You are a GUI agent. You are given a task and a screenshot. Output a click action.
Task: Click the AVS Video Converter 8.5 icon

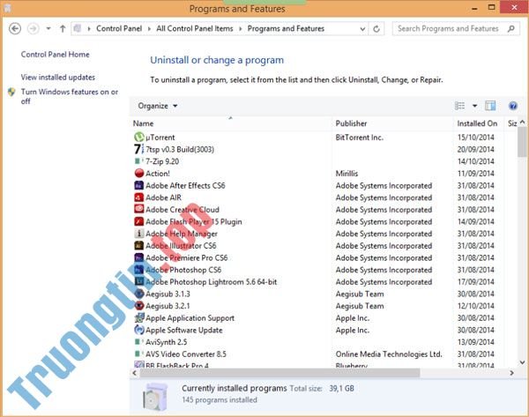click(139, 354)
